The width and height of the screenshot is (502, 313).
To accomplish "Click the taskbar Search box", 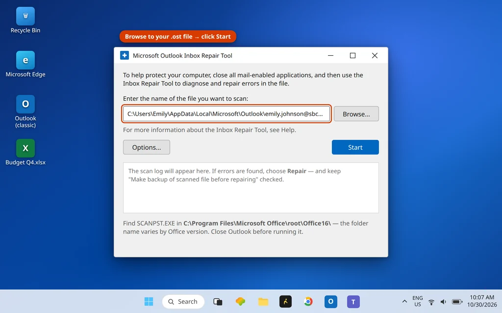I will pos(183,301).
